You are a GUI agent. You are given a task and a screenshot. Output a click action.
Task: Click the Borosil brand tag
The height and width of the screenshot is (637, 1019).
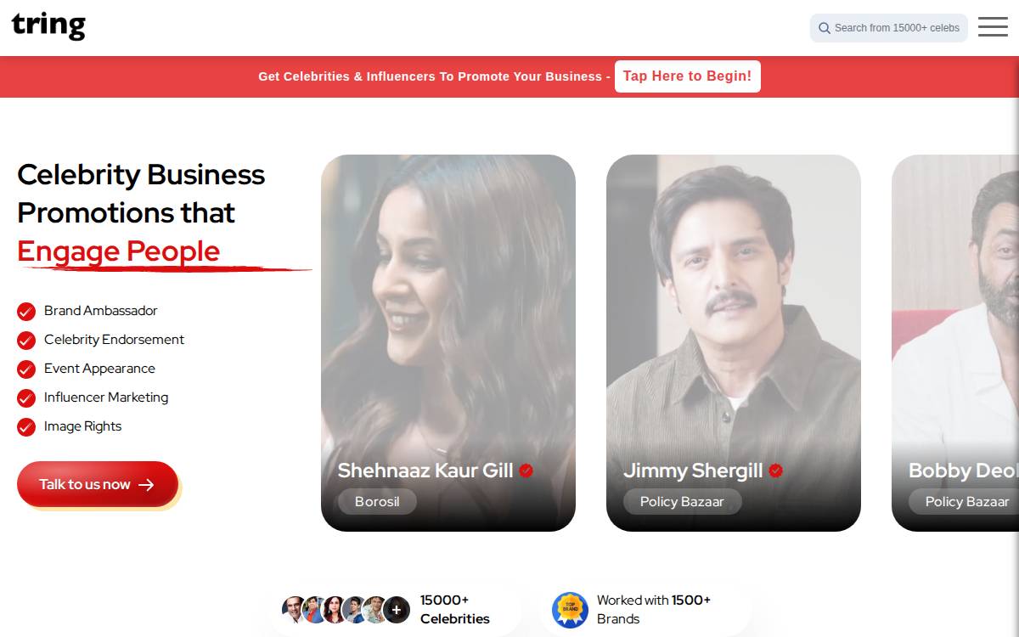click(377, 502)
